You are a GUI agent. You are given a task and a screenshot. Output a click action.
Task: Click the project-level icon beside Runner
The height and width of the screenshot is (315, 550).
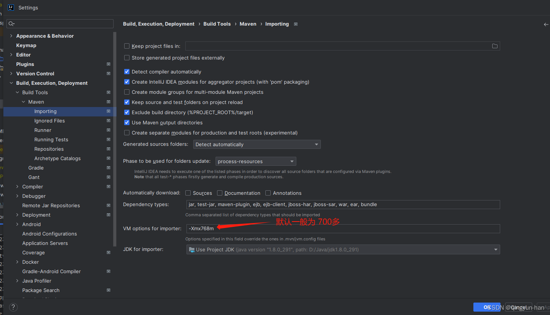(x=108, y=130)
